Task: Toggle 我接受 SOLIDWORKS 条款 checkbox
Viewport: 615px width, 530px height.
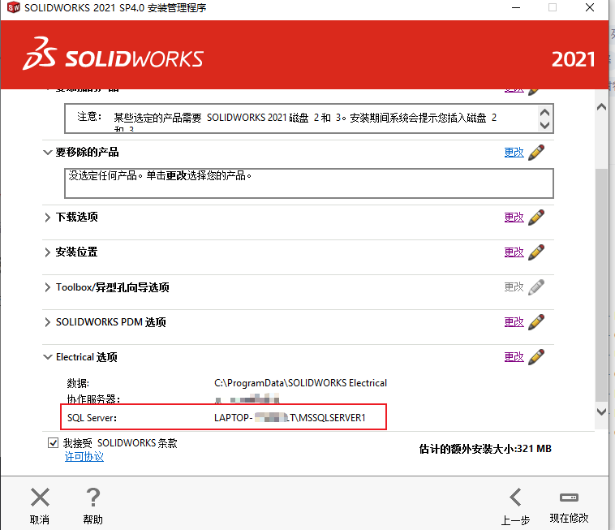Action: [53, 443]
